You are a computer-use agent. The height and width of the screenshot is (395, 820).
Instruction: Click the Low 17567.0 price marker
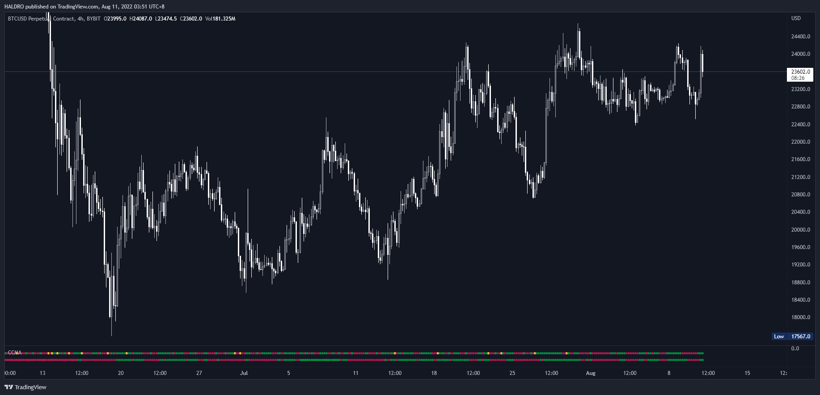coord(792,337)
